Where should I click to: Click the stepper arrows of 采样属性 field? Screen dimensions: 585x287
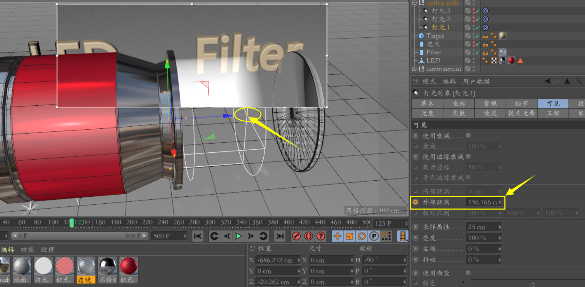[500, 227]
